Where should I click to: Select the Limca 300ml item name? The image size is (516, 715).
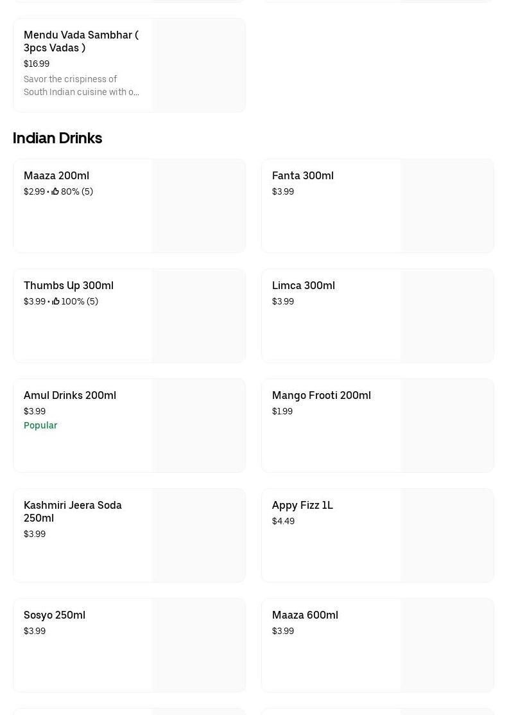click(304, 285)
